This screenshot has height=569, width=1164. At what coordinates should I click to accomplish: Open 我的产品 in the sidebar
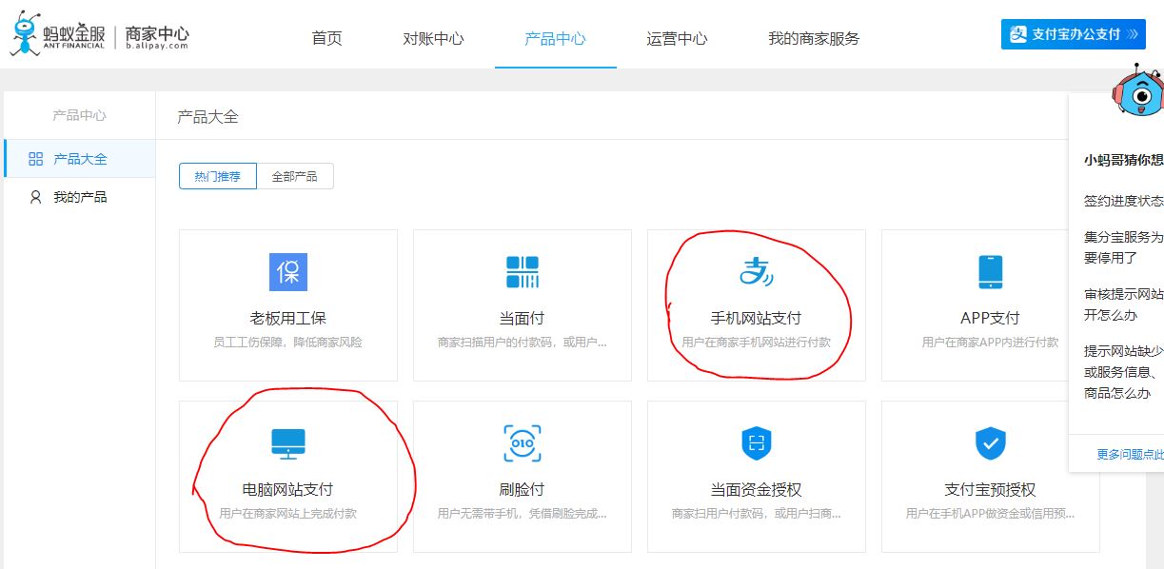tap(80, 197)
